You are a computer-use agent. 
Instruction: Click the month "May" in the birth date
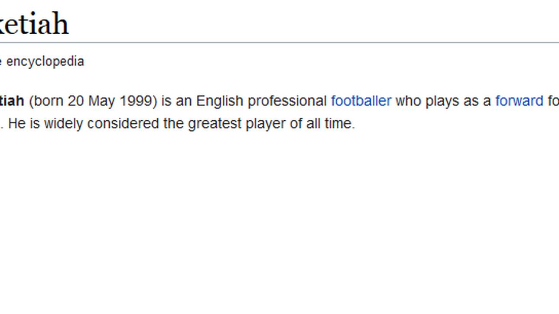pyautogui.click(x=101, y=101)
